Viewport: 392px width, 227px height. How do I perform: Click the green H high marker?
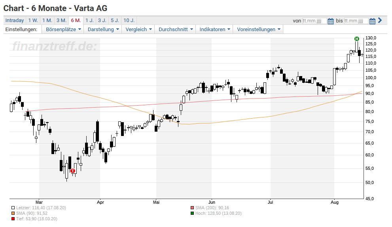pyautogui.click(x=357, y=39)
